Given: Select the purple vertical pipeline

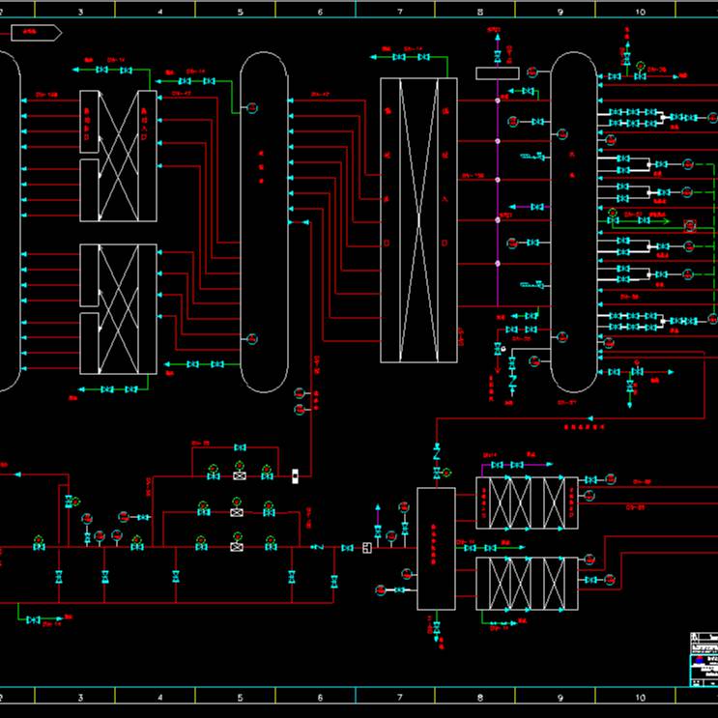Looking at the screenshot, I should pyautogui.click(x=497, y=193).
